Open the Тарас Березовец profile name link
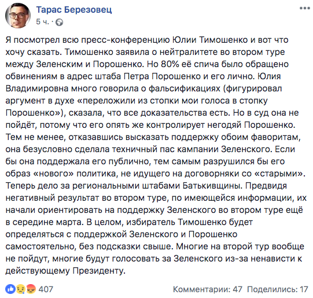This screenshot has width=313, height=298. pos(74,10)
